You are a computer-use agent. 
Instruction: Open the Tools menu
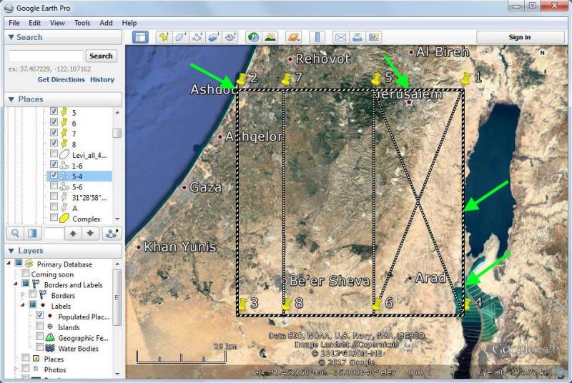pyautogui.click(x=82, y=23)
